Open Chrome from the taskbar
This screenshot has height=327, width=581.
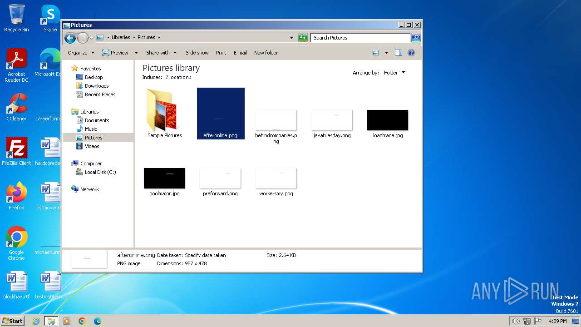(x=82, y=321)
